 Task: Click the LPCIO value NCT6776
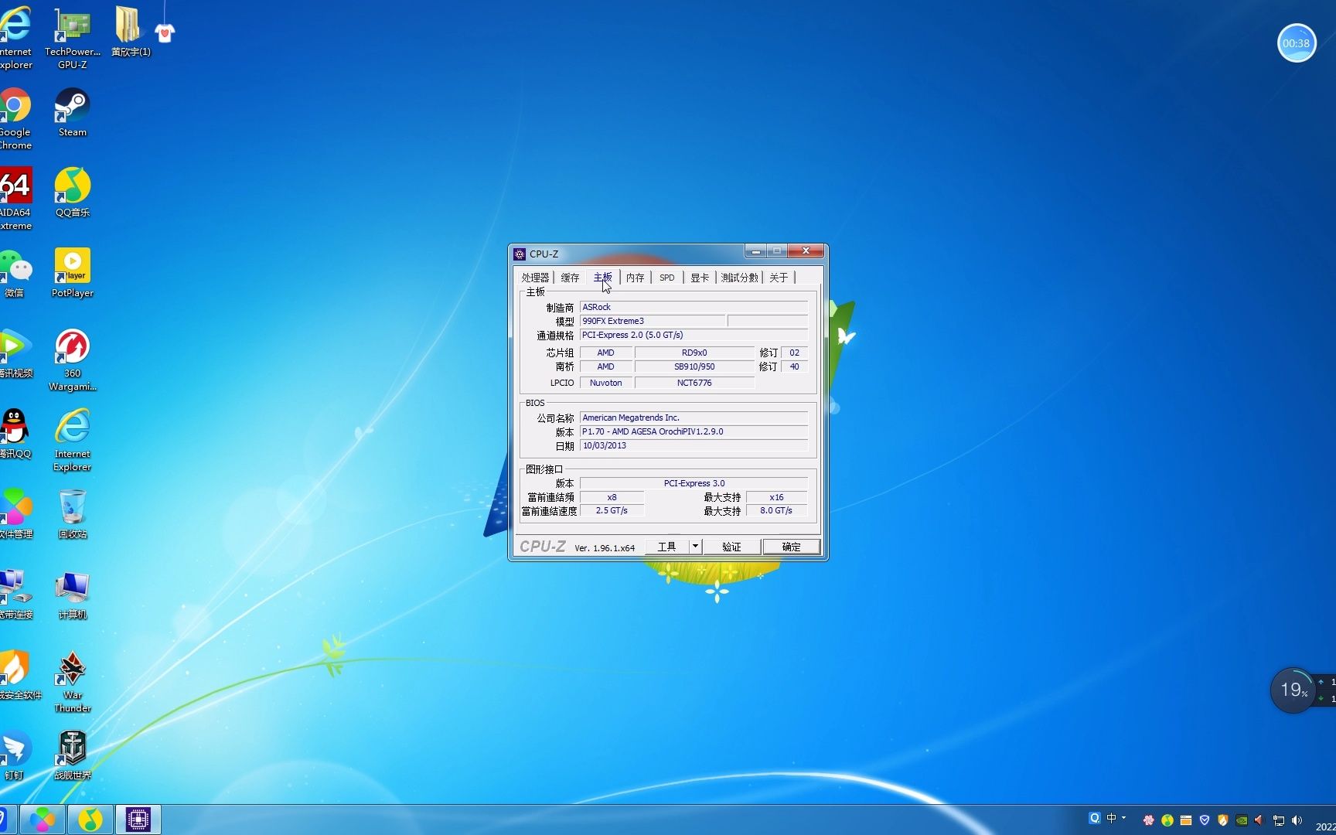pyautogui.click(x=694, y=383)
